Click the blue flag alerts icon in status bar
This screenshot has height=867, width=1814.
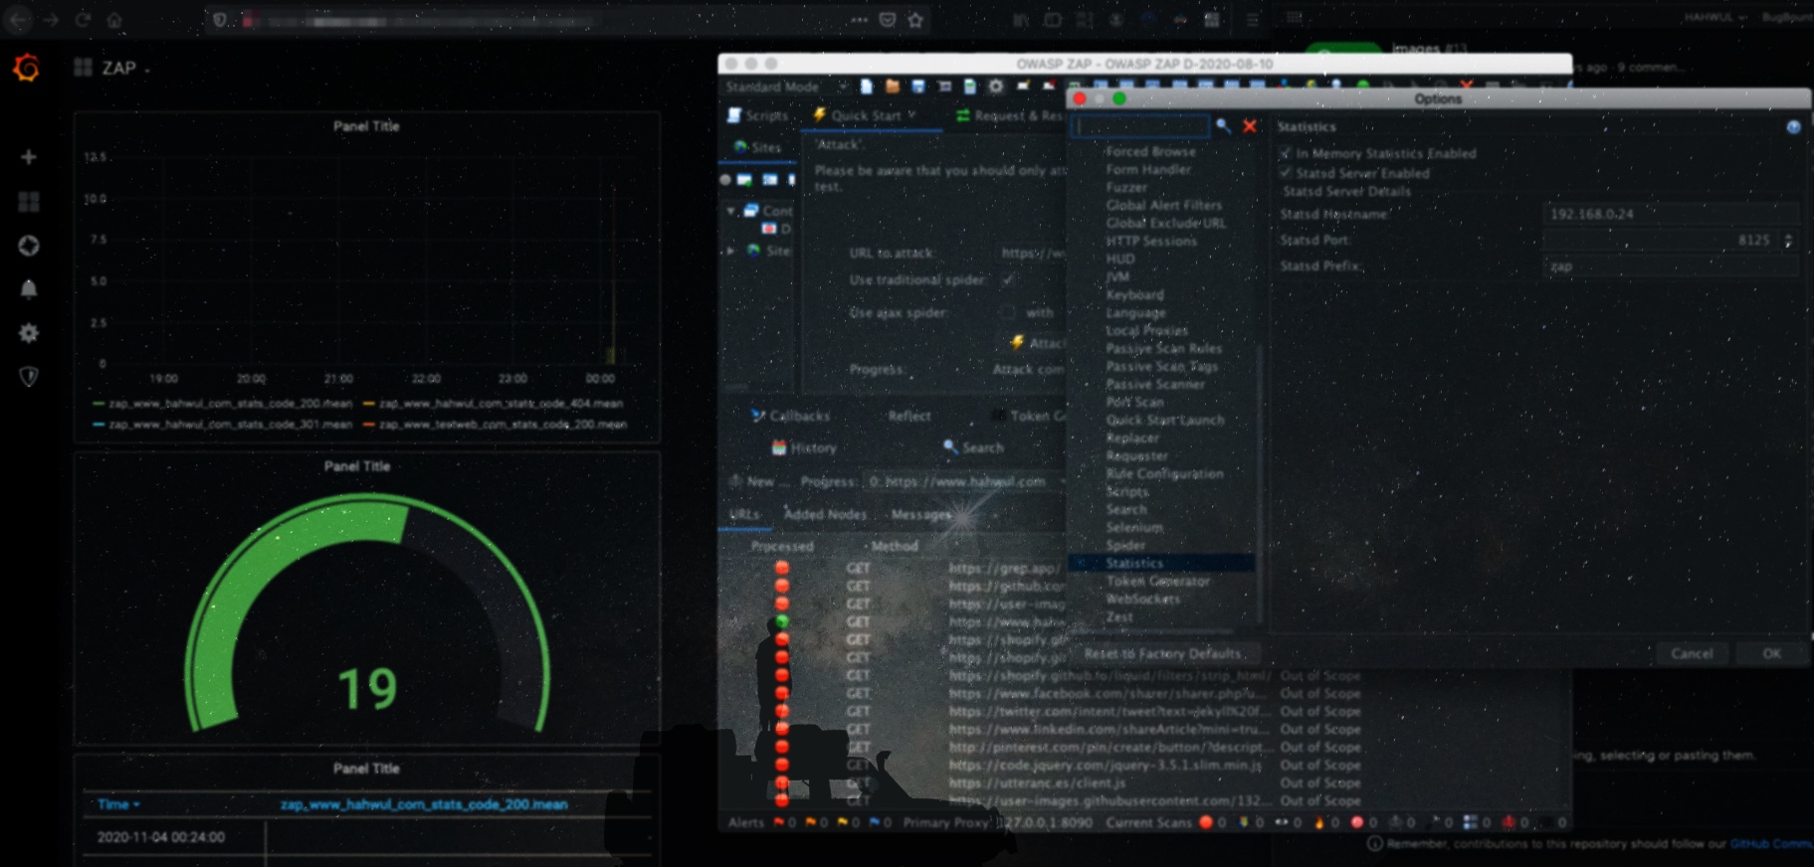pos(874,822)
